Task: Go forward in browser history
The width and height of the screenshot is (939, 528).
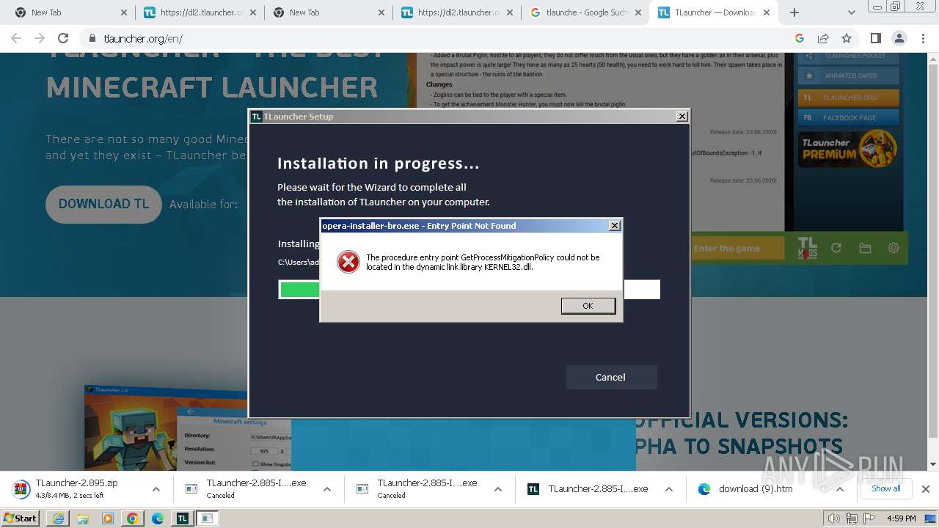Action: [x=40, y=38]
